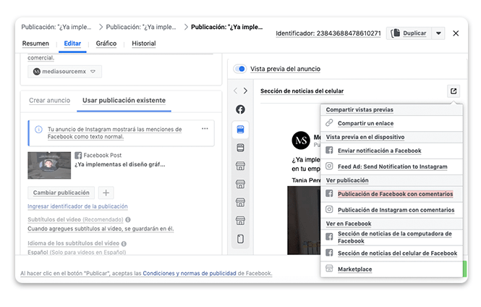Select the Crear anuncio tab
The width and height of the screenshot is (481, 307).
pyautogui.click(x=49, y=100)
